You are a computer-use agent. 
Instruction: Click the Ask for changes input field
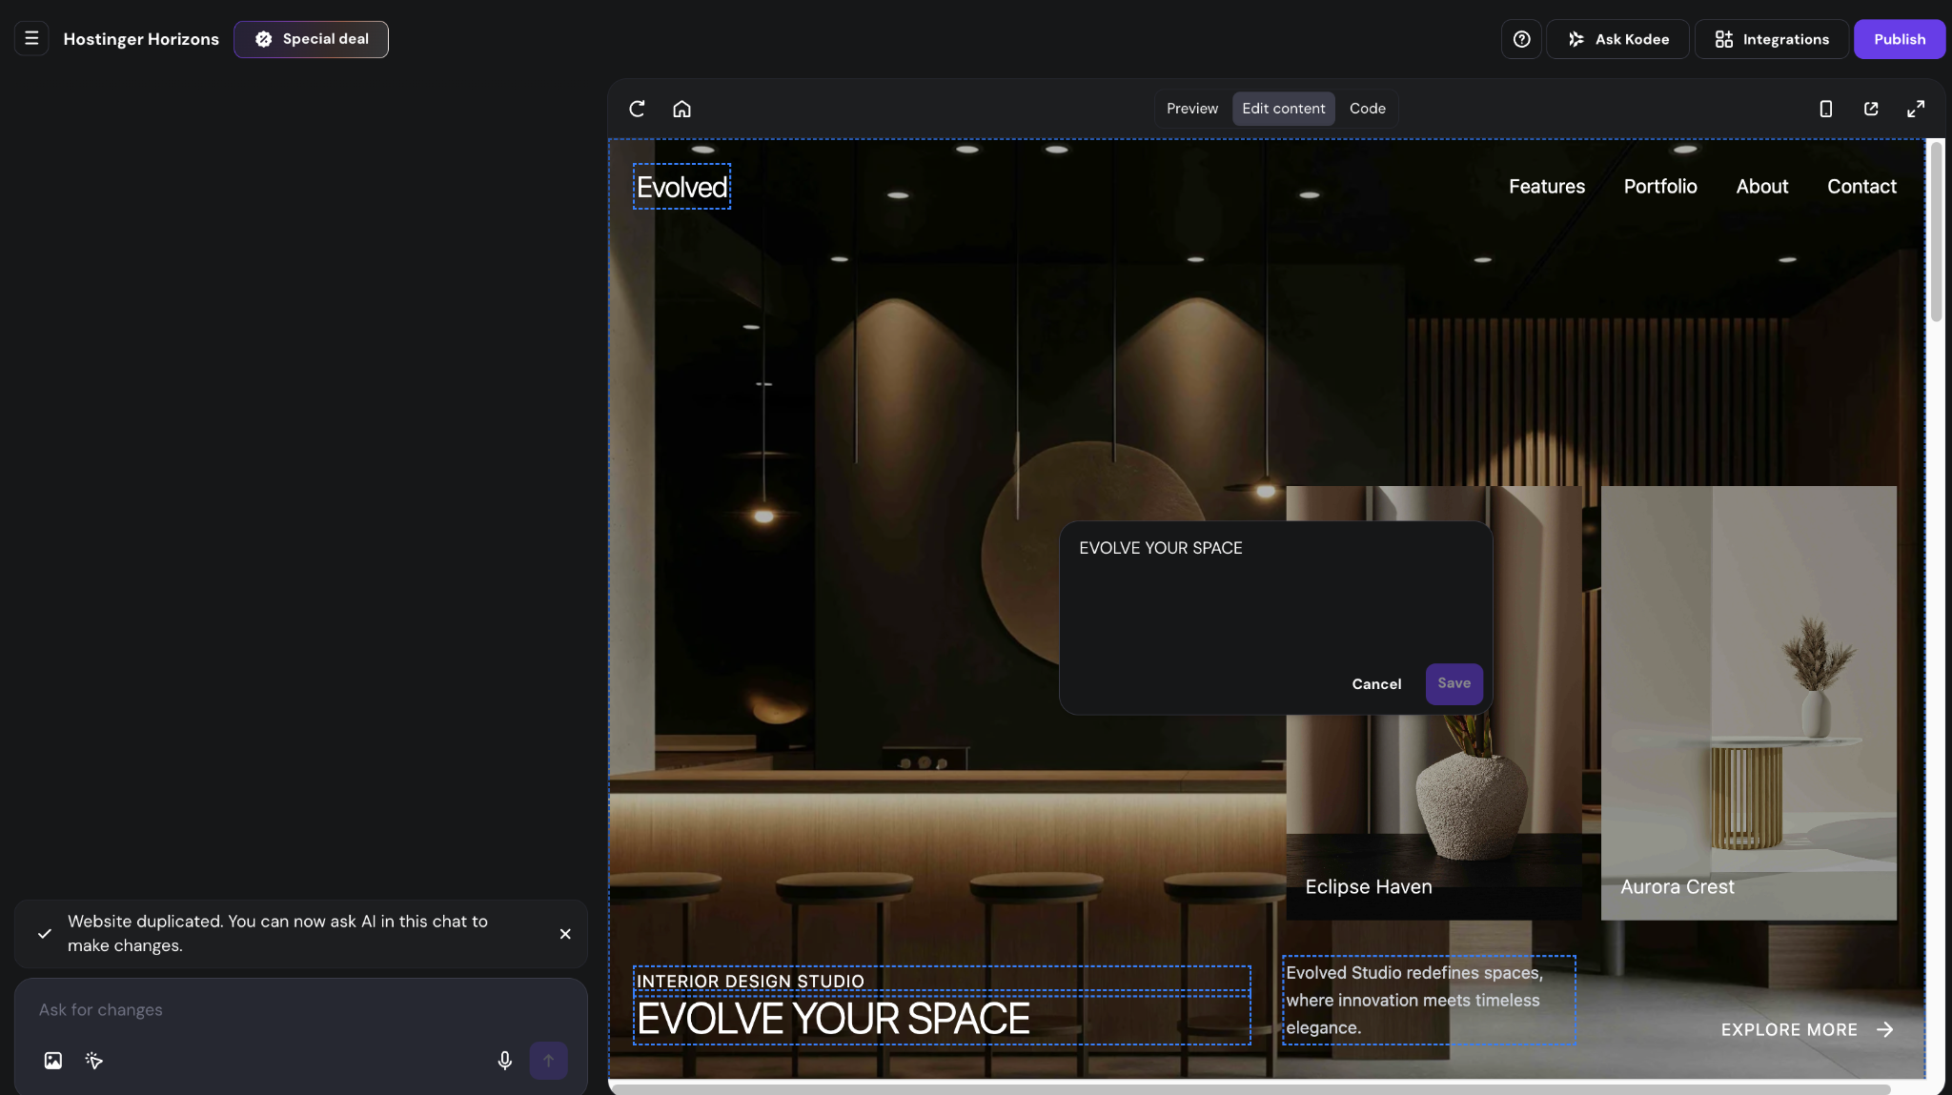coord(286,1009)
